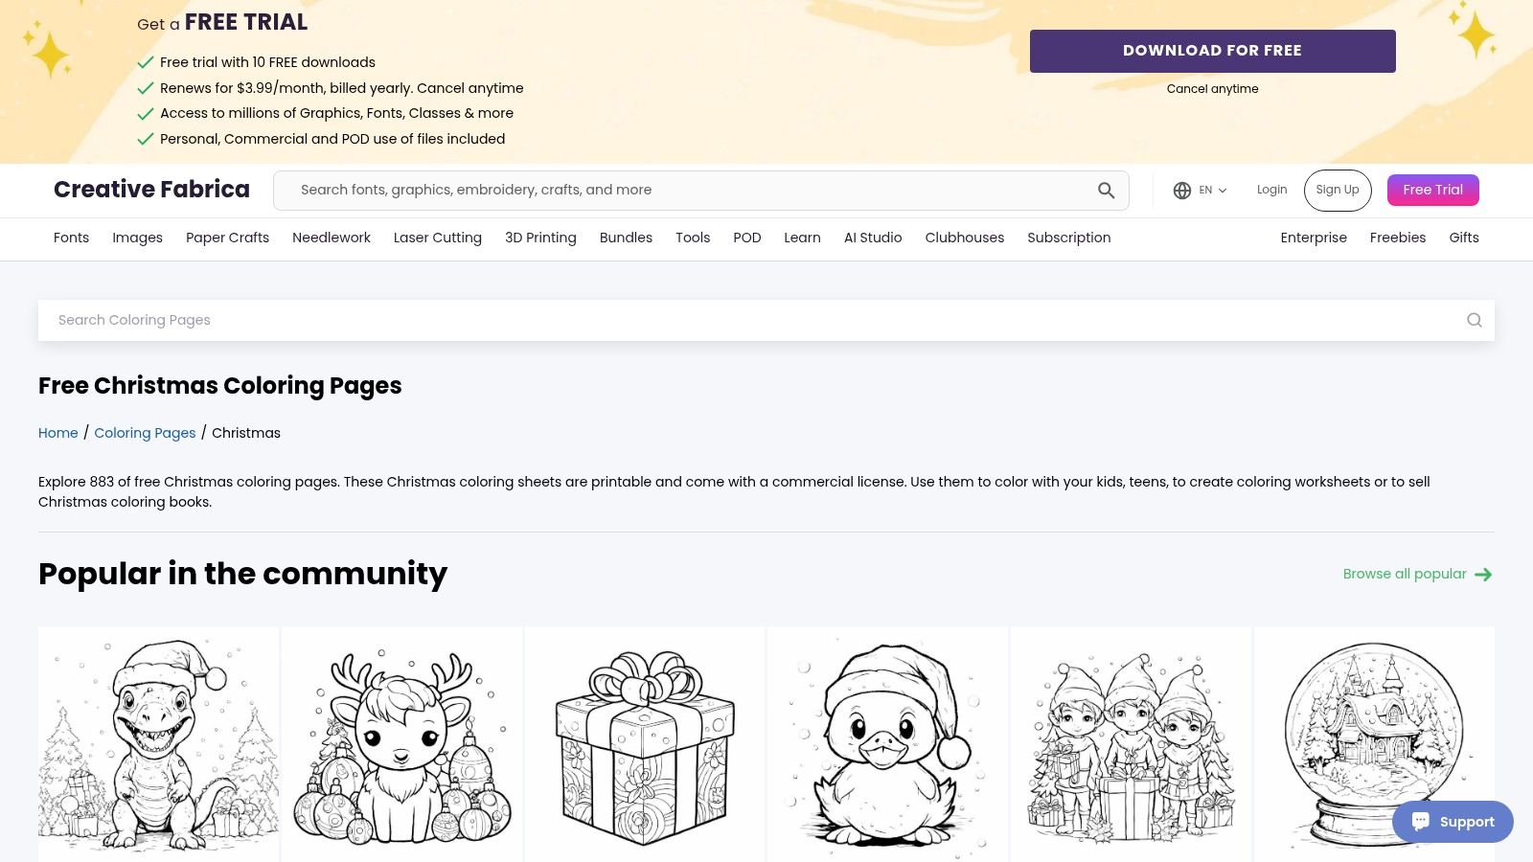Click the Sign Up button
1533x862 pixels.
pyautogui.click(x=1337, y=190)
